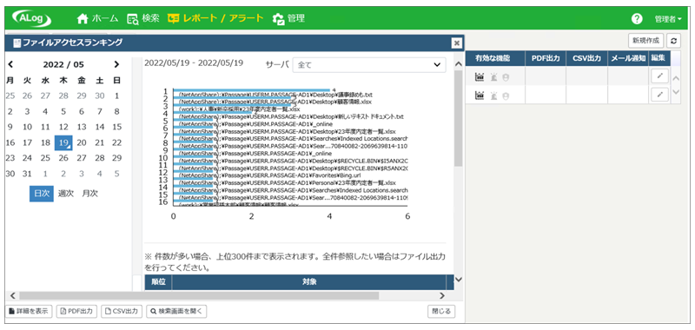Click the 閉じる button
Viewport: 695px width, 330px height.
[441, 311]
